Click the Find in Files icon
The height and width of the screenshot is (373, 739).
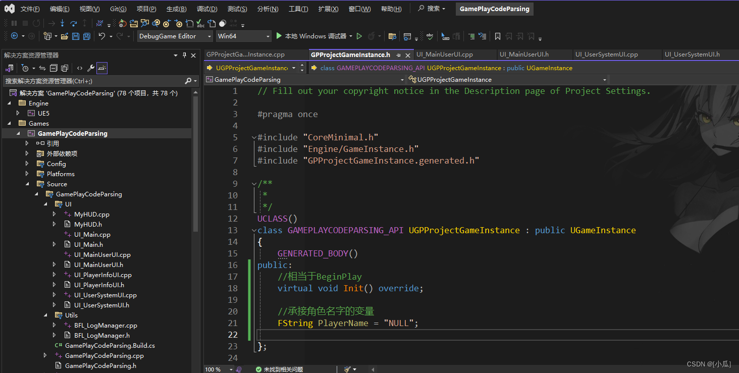pos(392,36)
